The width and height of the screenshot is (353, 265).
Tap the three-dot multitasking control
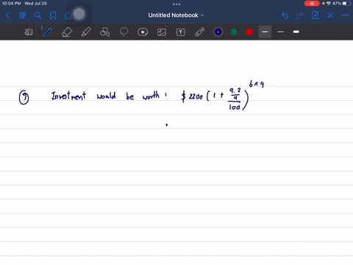pos(176,4)
